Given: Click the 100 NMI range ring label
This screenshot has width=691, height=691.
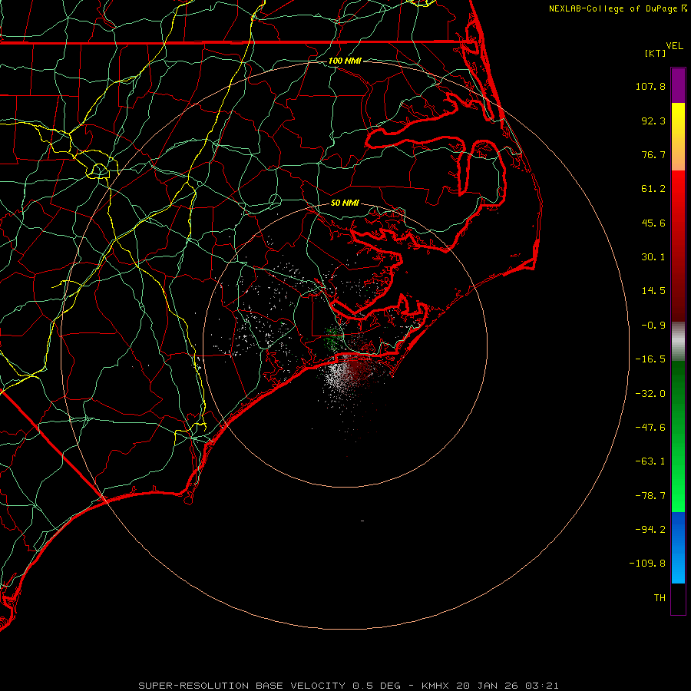Looking at the screenshot, I should coord(345,61).
